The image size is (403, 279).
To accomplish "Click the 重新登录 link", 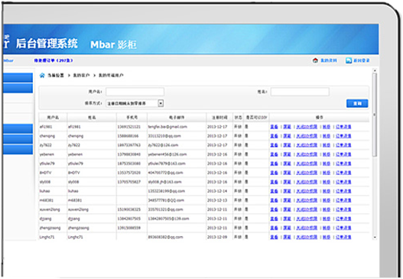I will [x=362, y=60].
